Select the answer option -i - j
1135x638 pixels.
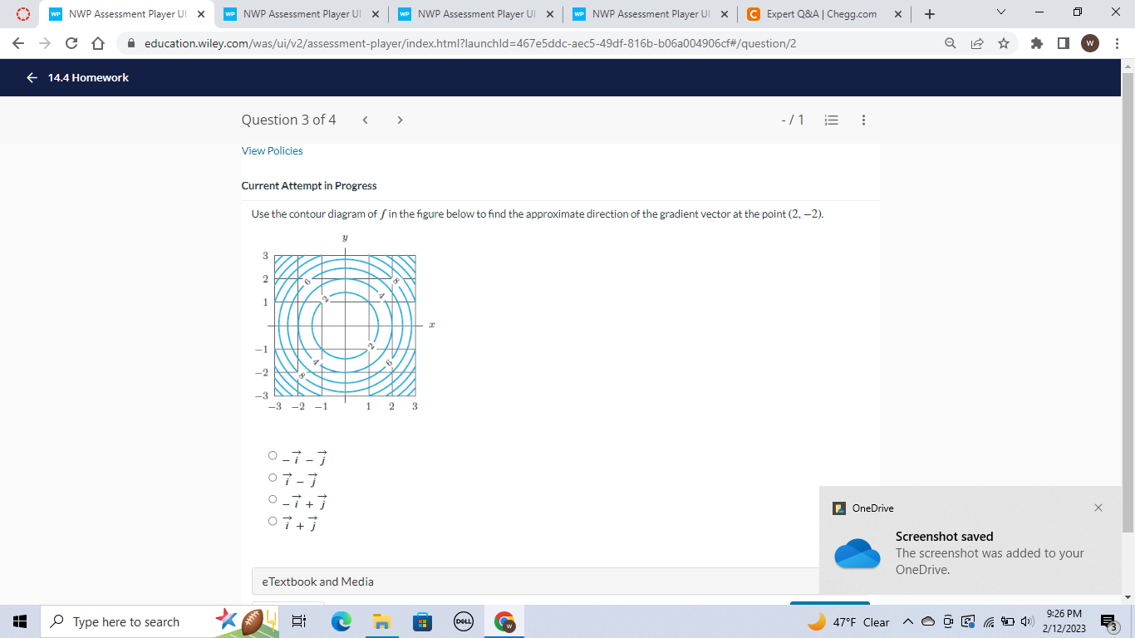click(x=272, y=454)
